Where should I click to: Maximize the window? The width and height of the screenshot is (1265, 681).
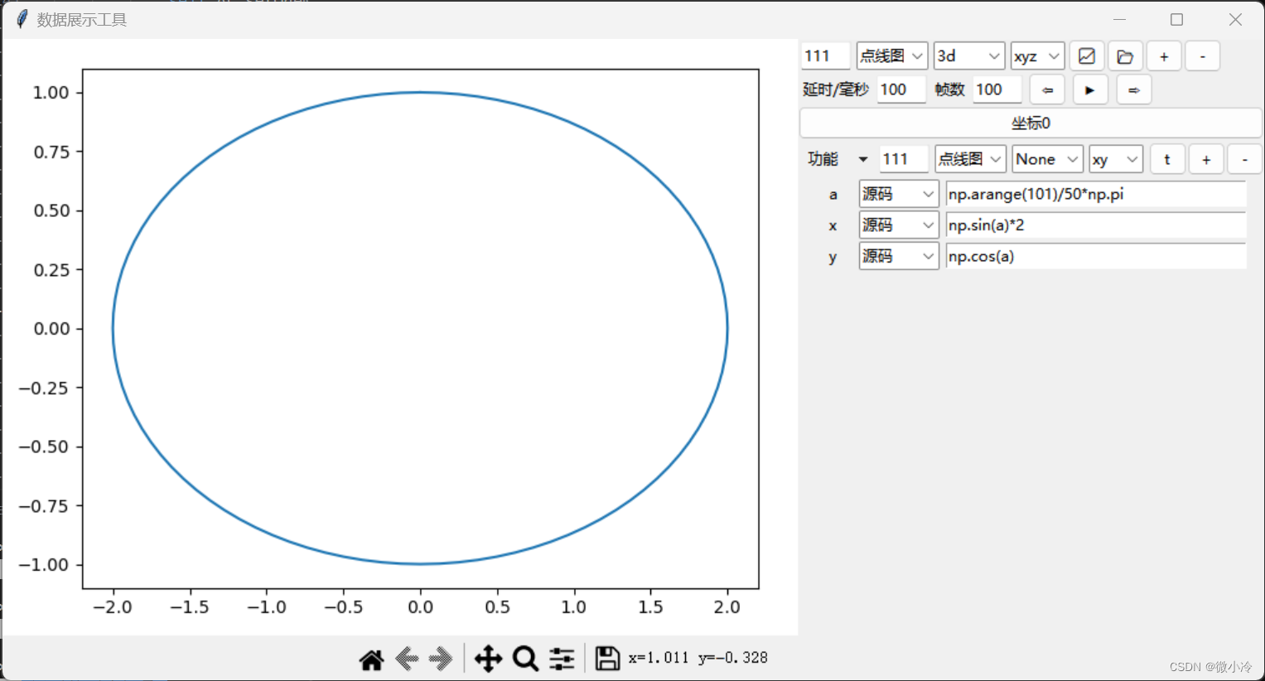(x=1176, y=20)
